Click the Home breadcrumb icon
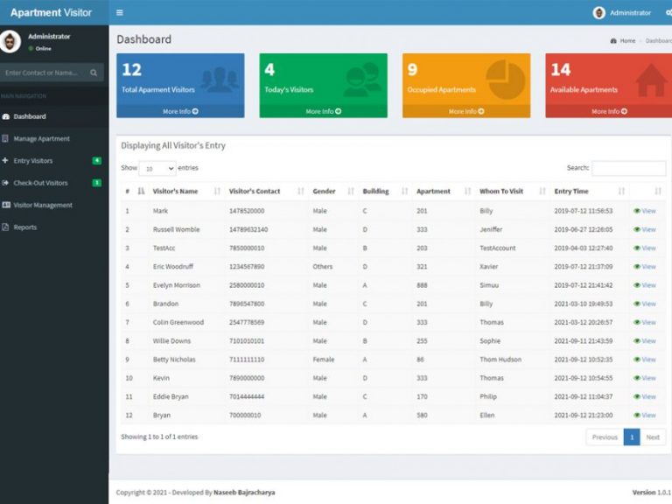This screenshot has height=504, width=672. tap(612, 41)
